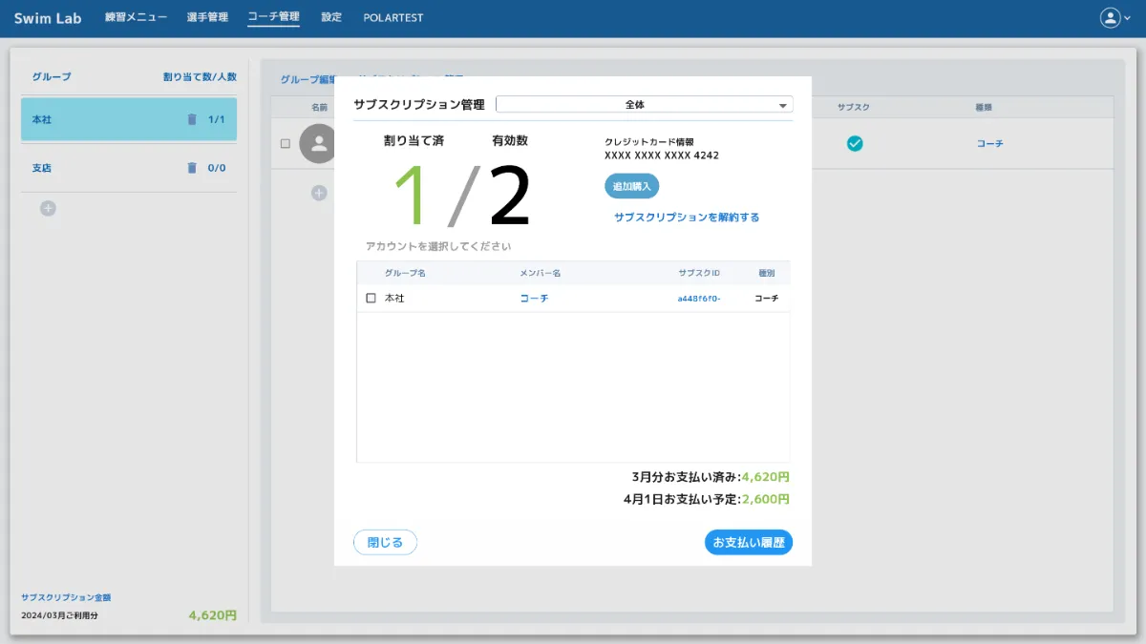Viewport: 1146px width, 644px height.
Task: Click the plus icon to add new coach
Action: tap(318, 193)
